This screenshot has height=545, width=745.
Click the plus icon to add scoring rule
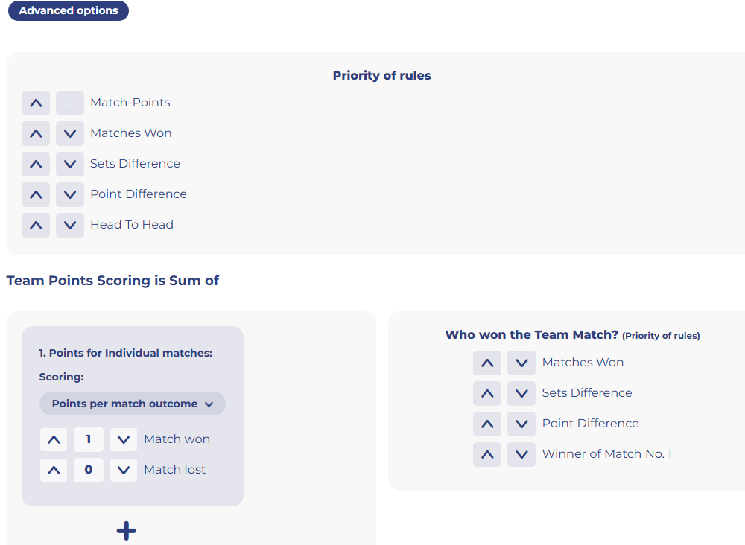[x=127, y=531]
